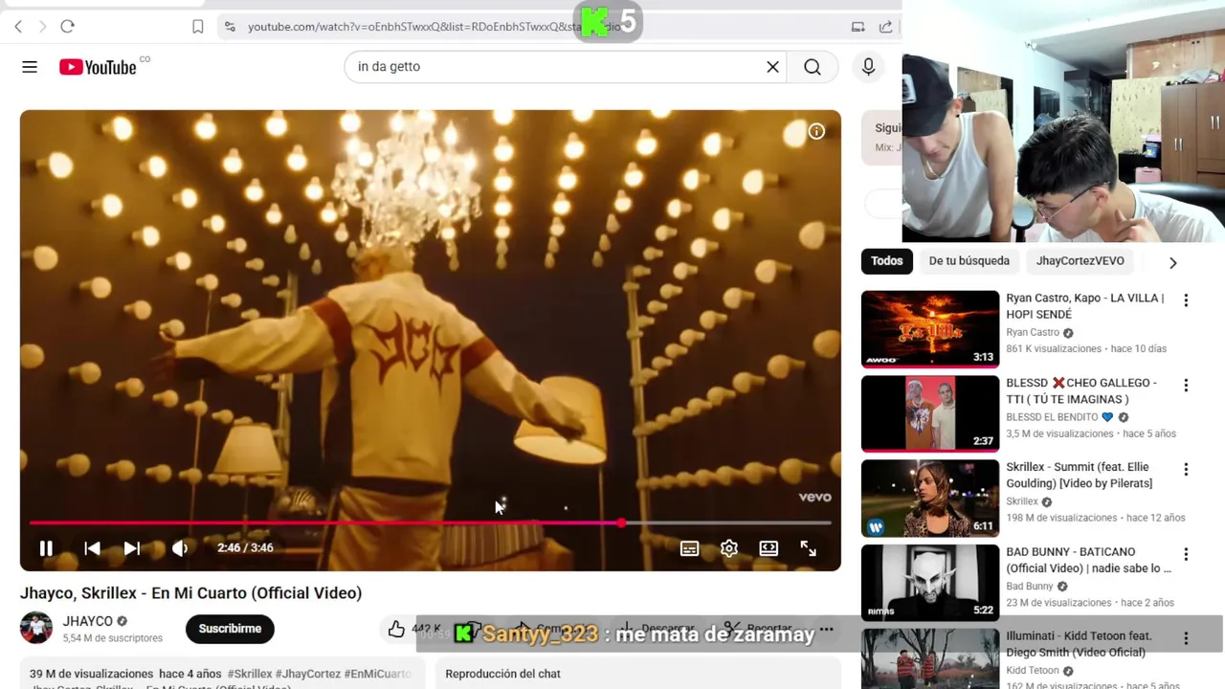Screen dimensions: 1225x689
Task: Click the #Skrillex hashtag in description
Action: click(x=249, y=674)
